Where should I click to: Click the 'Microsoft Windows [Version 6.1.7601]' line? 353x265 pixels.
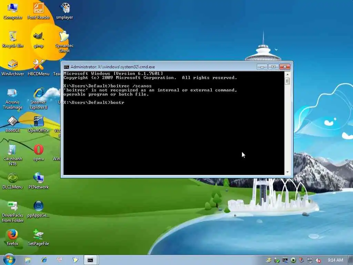coord(113,73)
